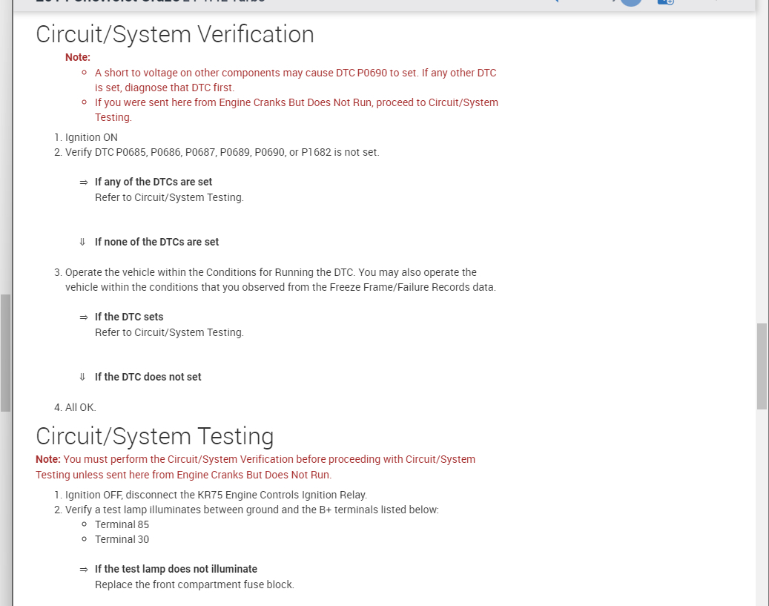Screen dimensions: 769x606
Task: Click the right arrow by "If the test lamp does not illuminate"
Action: point(84,570)
